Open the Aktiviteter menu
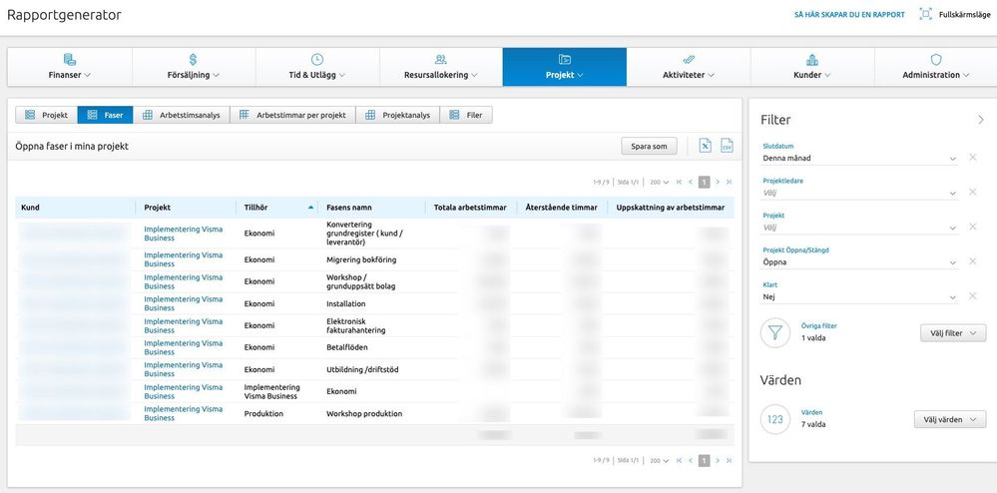 (689, 67)
